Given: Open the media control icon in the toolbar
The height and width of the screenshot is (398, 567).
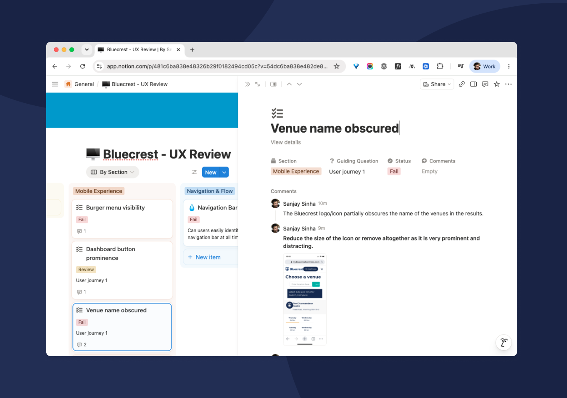Looking at the screenshot, I should pos(461,66).
